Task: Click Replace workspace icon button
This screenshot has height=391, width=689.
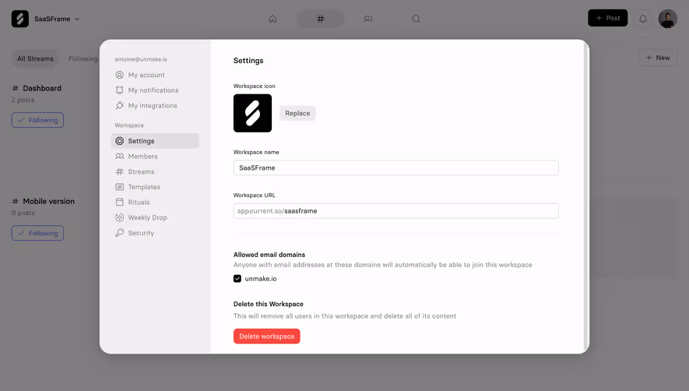Action: tap(297, 113)
